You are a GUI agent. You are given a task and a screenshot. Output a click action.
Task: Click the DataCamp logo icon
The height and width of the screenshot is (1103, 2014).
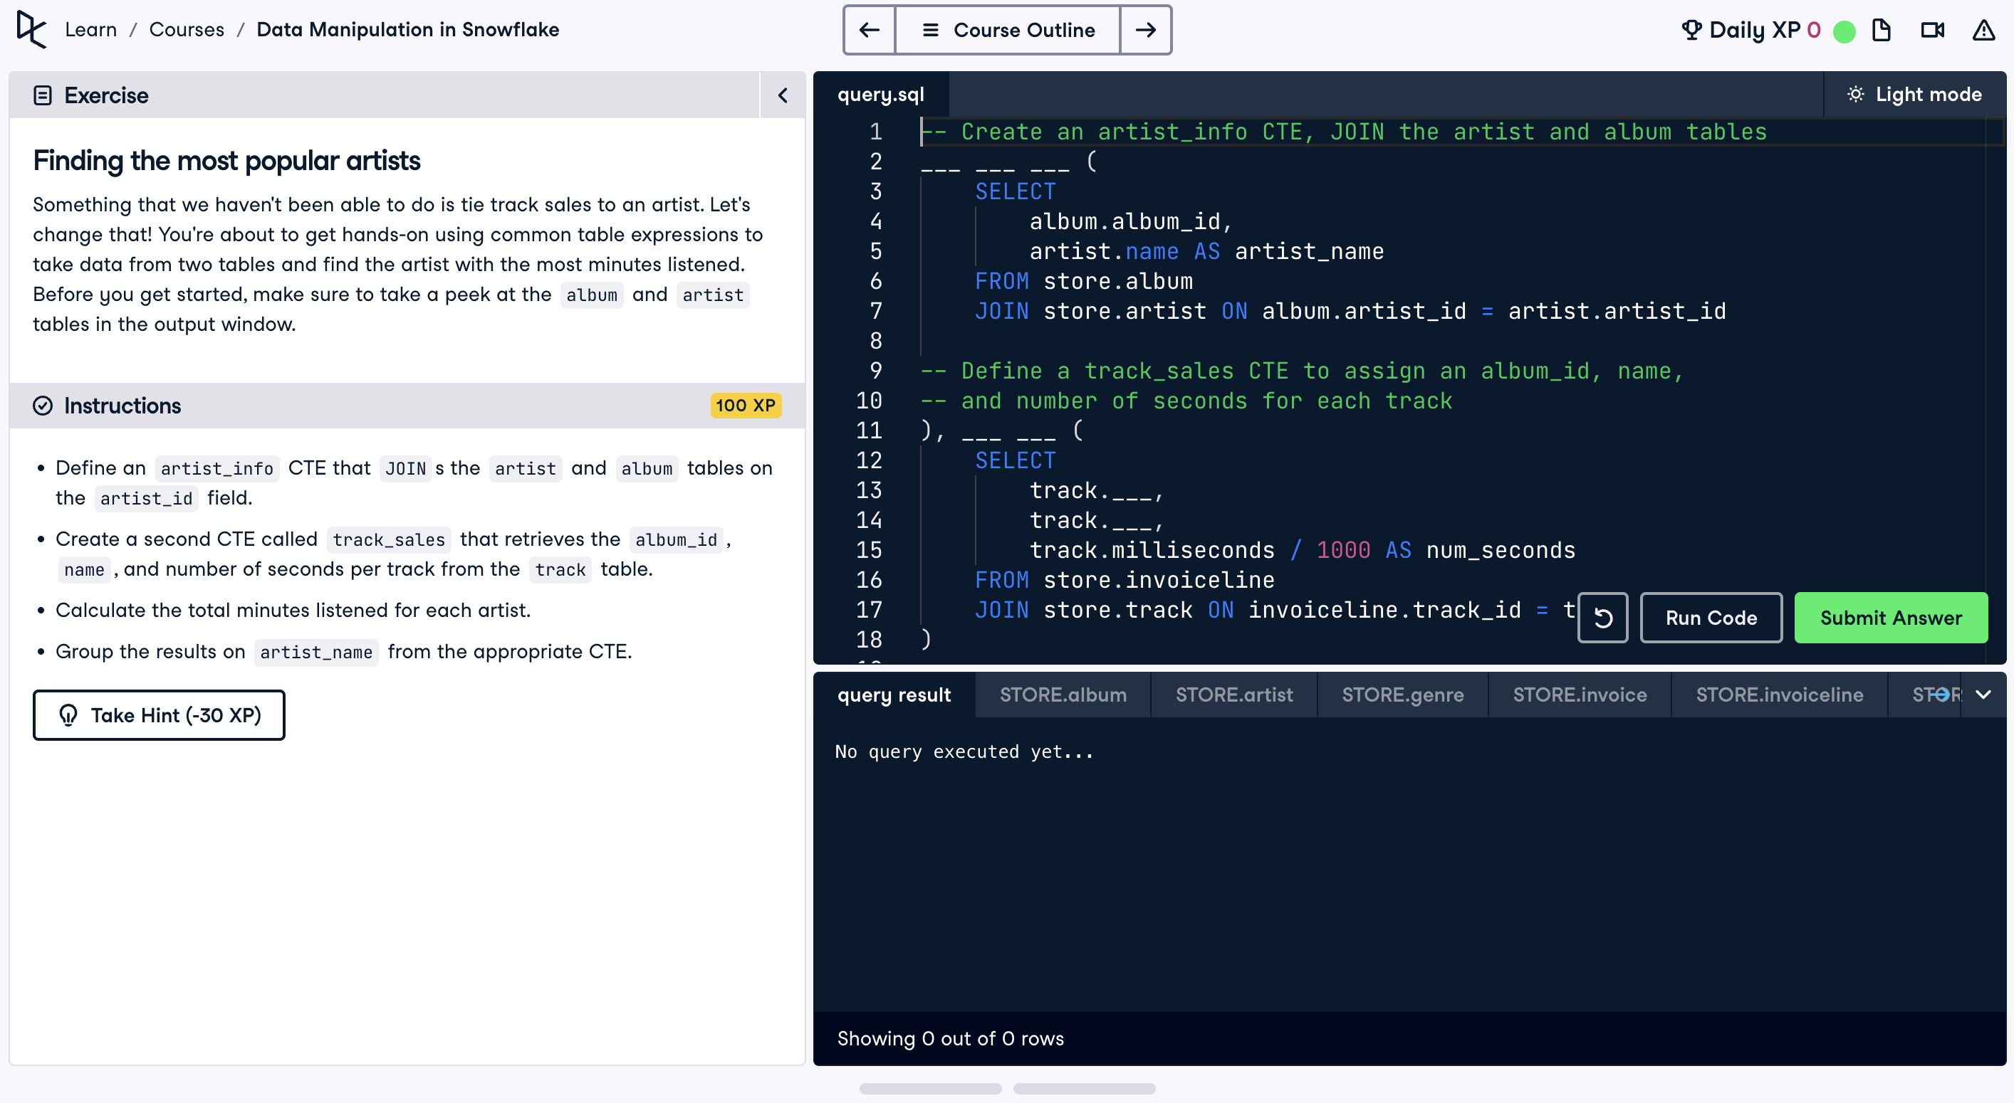(31, 30)
